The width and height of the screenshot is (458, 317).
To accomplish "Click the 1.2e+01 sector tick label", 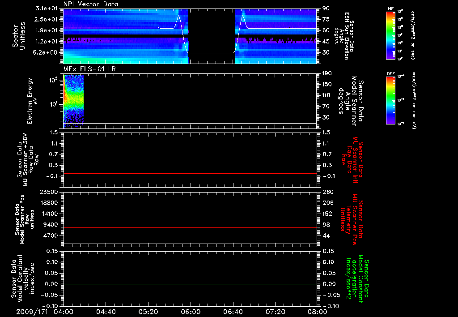I will pos(47,41).
